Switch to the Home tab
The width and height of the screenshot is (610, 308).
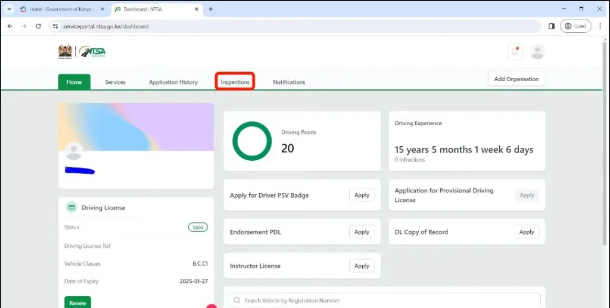tap(74, 82)
